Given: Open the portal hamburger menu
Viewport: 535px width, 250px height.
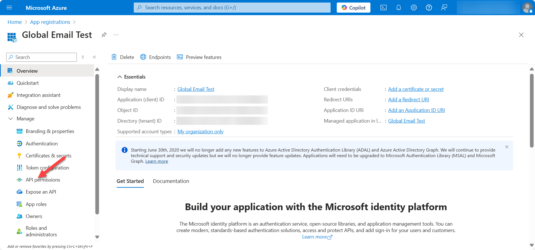Looking at the screenshot, I should [9, 8].
